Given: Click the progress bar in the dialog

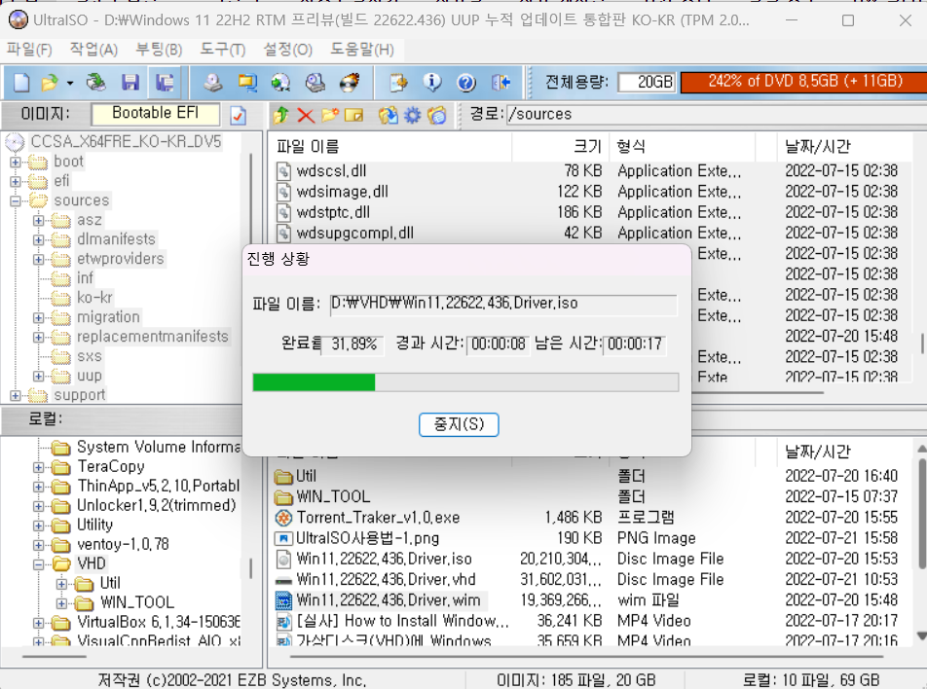Looking at the screenshot, I should pos(465,382).
